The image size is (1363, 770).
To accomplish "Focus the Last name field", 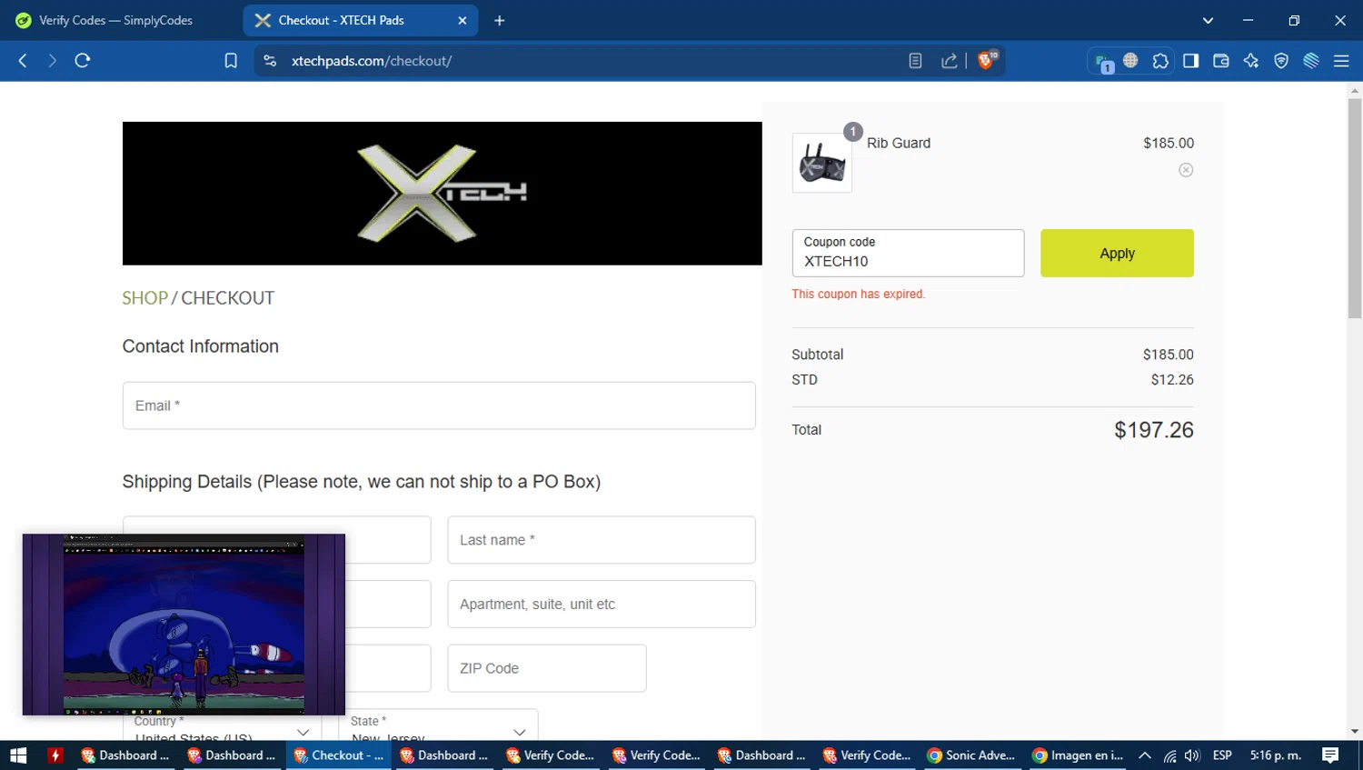I will pos(602,540).
